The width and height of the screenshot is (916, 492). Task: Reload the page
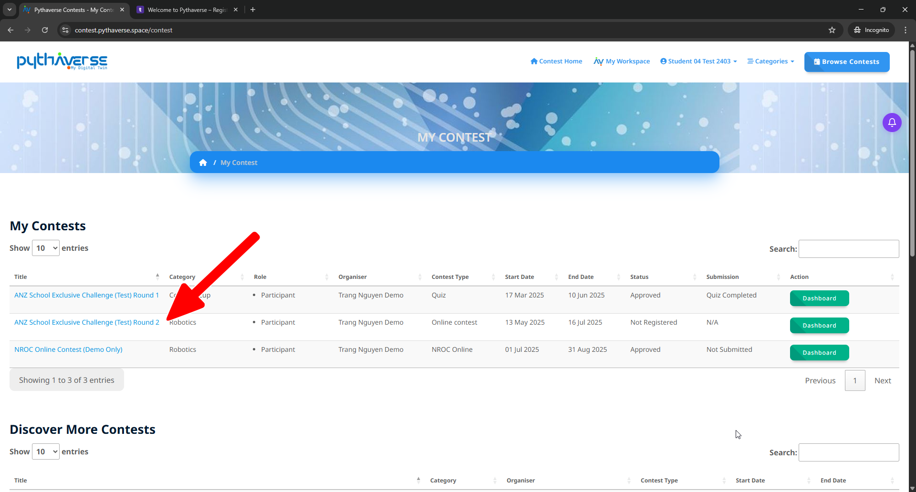click(45, 30)
